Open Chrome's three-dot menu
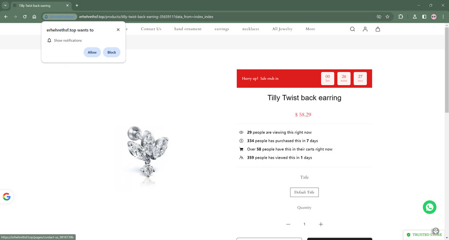Image resolution: width=449 pixels, height=240 pixels. 443,17
